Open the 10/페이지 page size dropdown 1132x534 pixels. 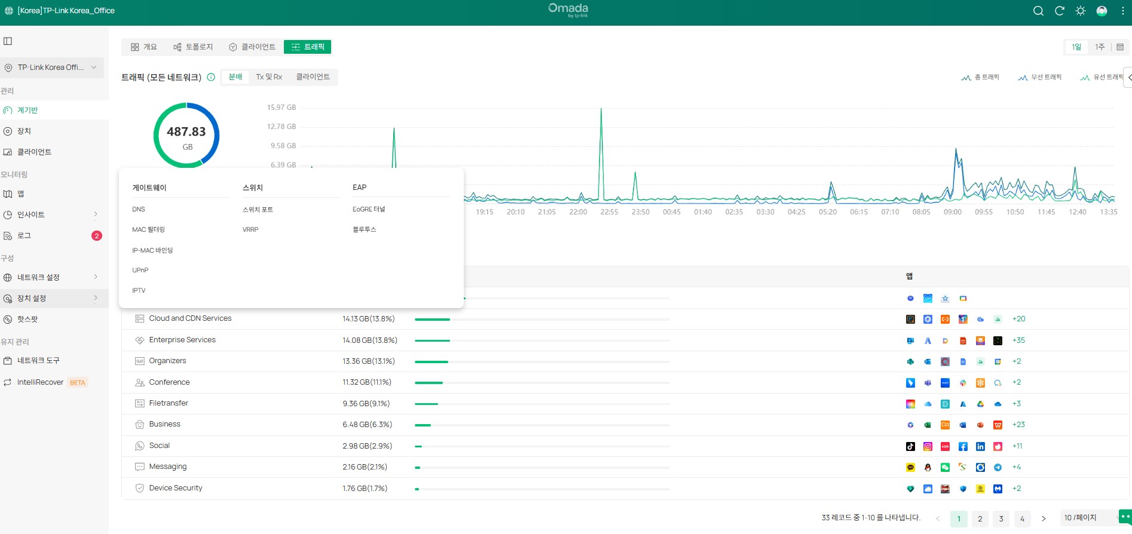click(x=1088, y=518)
